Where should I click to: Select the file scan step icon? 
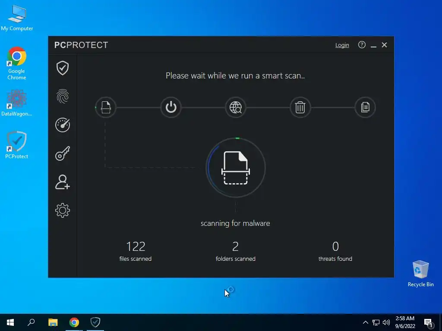coord(106,107)
